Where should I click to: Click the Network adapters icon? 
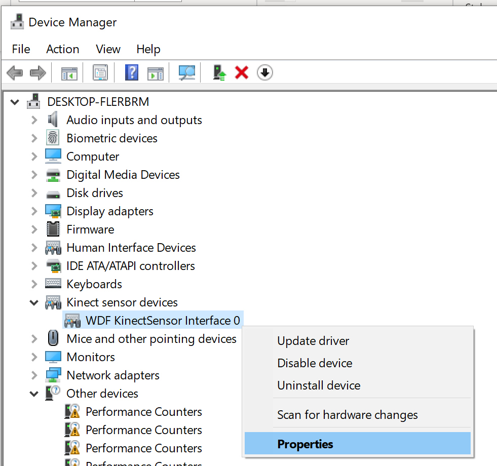pos(53,375)
